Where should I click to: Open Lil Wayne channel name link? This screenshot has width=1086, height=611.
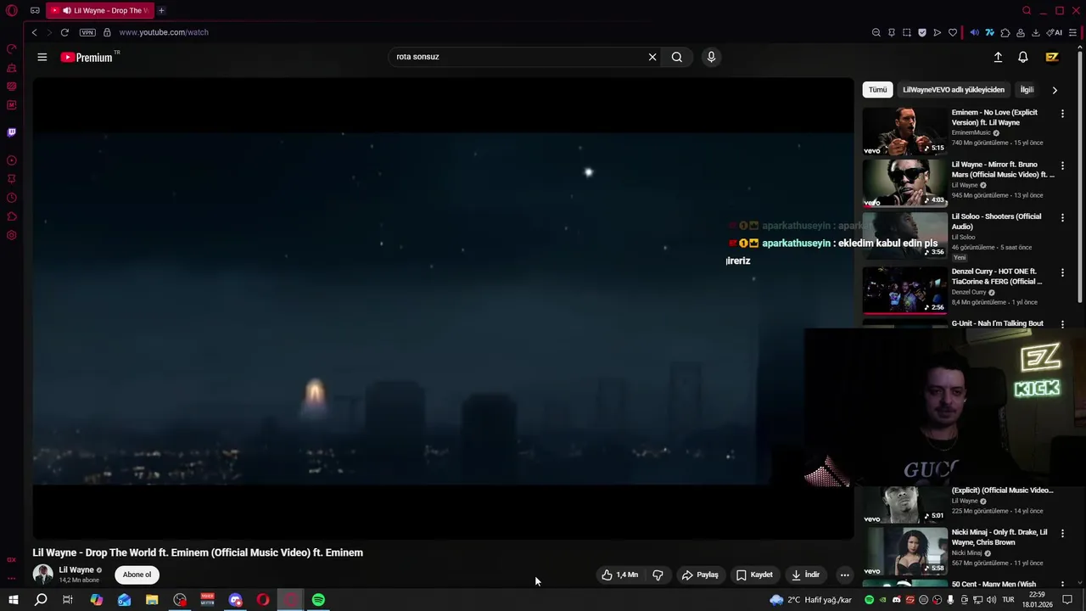point(76,570)
